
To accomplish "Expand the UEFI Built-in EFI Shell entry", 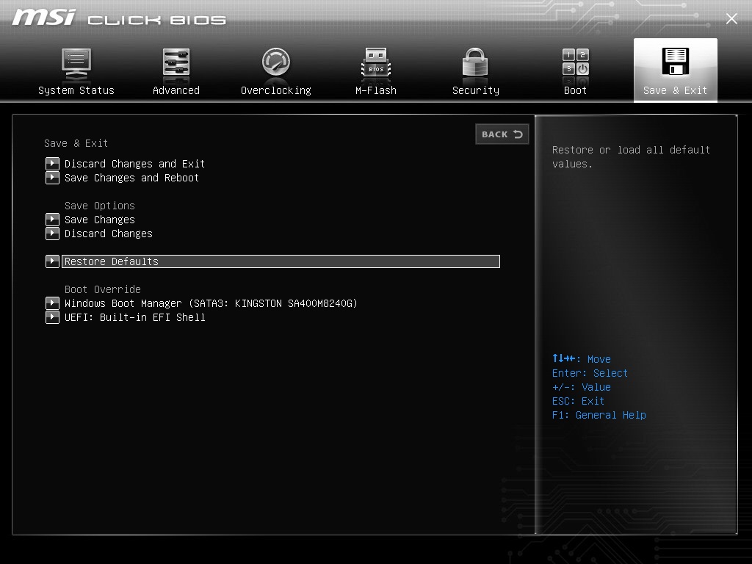I will pyautogui.click(x=52, y=317).
